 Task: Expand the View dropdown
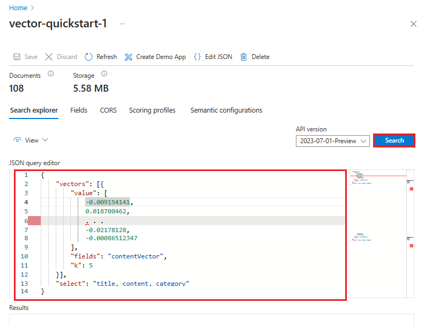(x=31, y=140)
